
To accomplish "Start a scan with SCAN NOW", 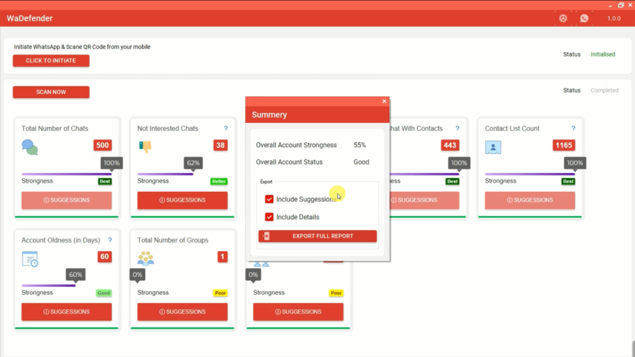I will click(51, 92).
